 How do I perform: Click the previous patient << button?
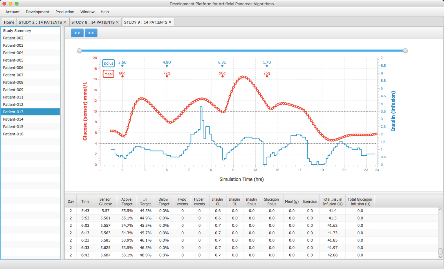[x=77, y=33]
